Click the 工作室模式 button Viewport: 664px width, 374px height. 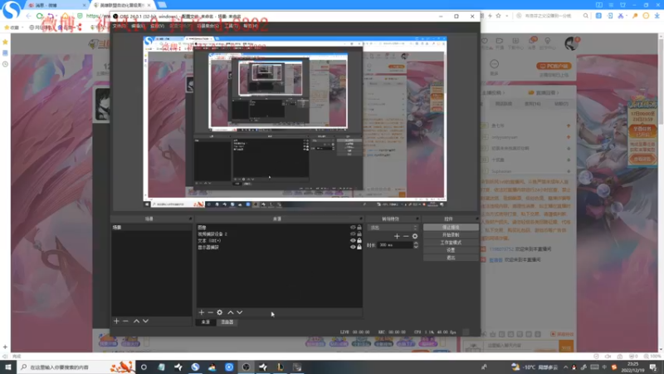[451, 243]
